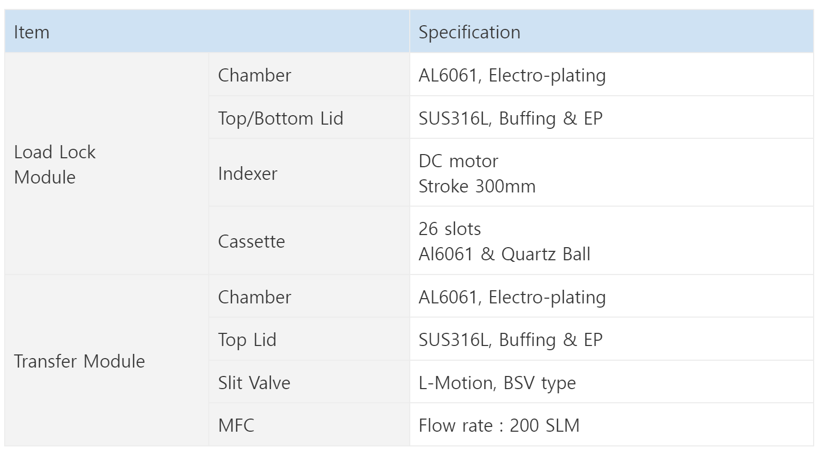
Task: Click the Stroke 300mm text
Action: [477, 186]
